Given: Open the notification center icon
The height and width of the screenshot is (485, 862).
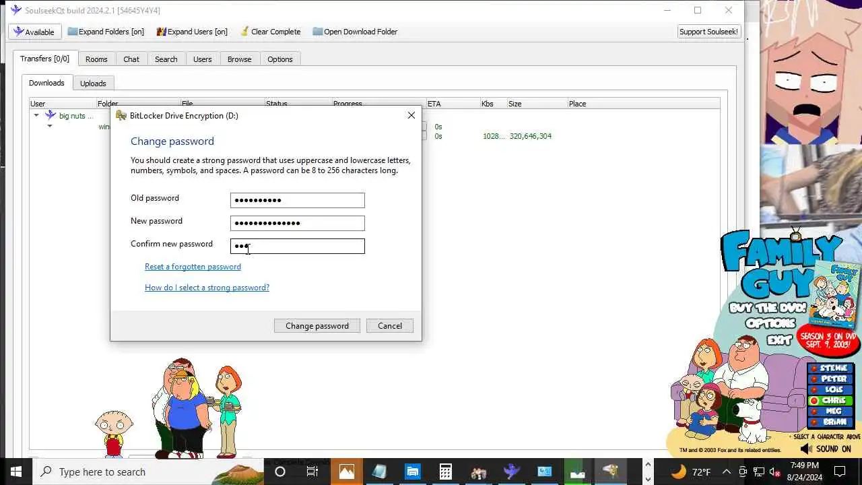Looking at the screenshot, I should 840,472.
